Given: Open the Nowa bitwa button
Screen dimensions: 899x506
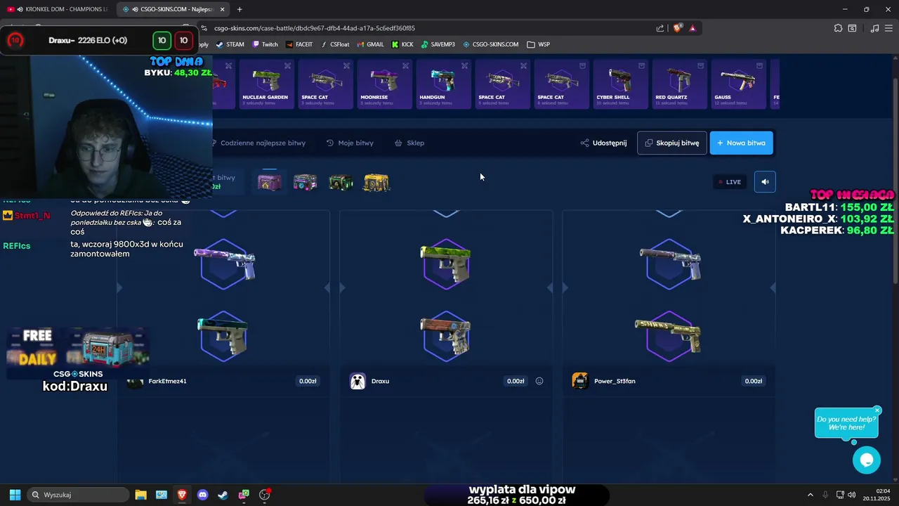Looking at the screenshot, I should pyautogui.click(x=741, y=143).
